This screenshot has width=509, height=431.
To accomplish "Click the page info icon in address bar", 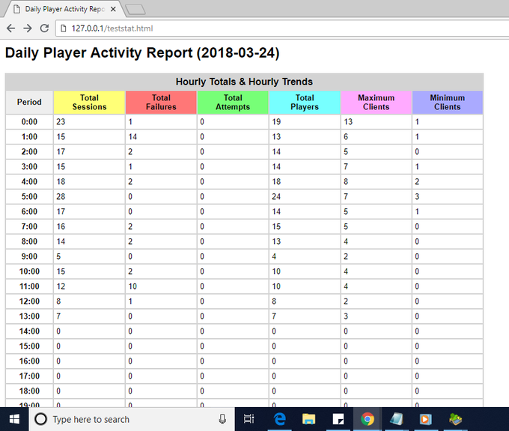I will (63, 28).
